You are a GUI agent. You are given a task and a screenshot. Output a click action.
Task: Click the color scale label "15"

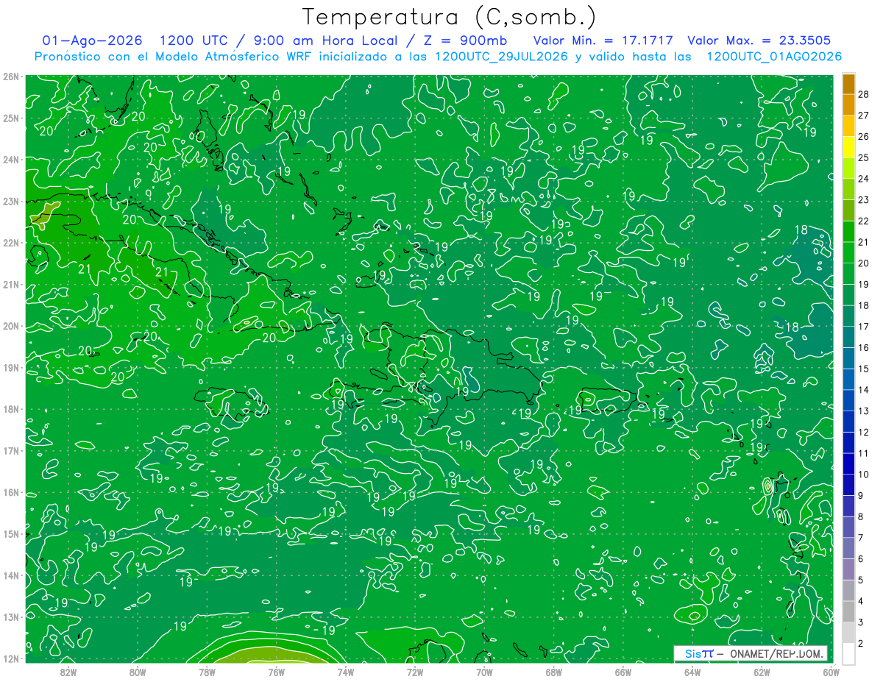(863, 369)
